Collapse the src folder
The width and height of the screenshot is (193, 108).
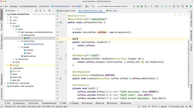(8, 23)
